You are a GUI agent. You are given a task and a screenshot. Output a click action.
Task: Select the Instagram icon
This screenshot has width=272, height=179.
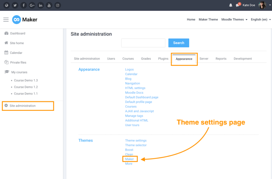58,5
